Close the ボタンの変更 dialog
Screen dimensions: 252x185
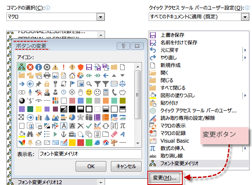click(137, 46)
